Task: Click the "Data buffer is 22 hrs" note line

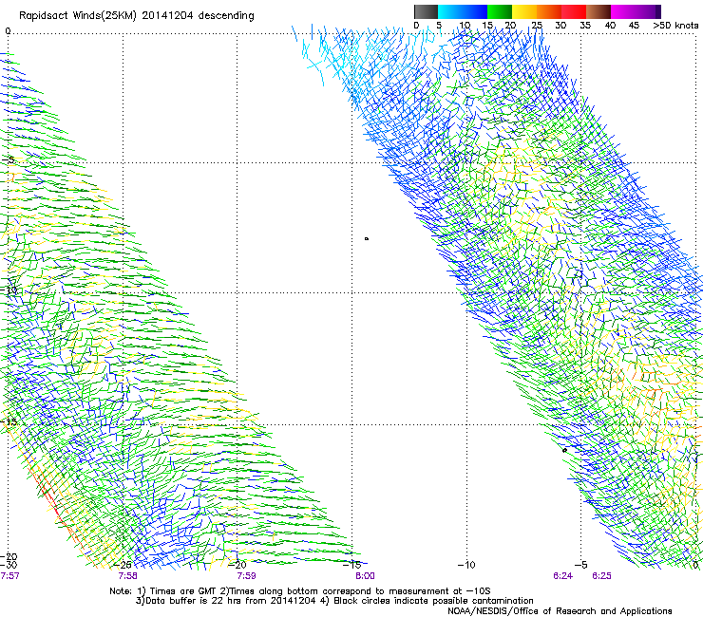Action: point(334,601)
